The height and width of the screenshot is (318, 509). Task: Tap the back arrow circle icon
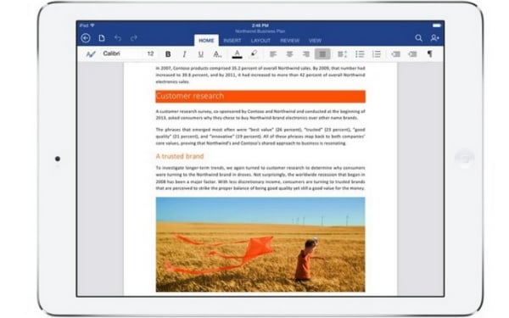86,38
